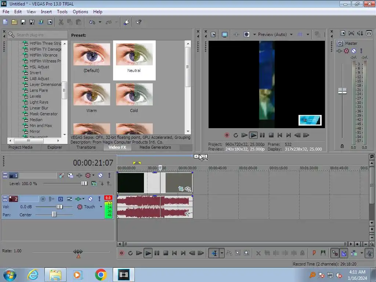Expand overlays grid dropdown arrow

coord(308,35)
